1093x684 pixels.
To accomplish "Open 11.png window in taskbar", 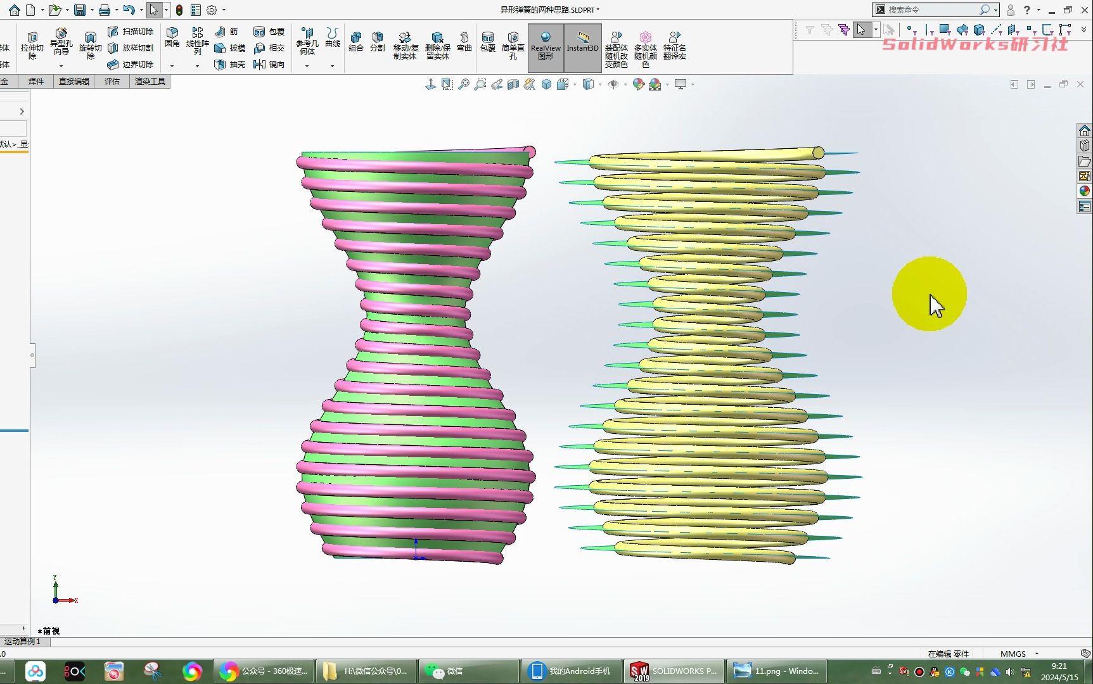I will pos(778,671).
